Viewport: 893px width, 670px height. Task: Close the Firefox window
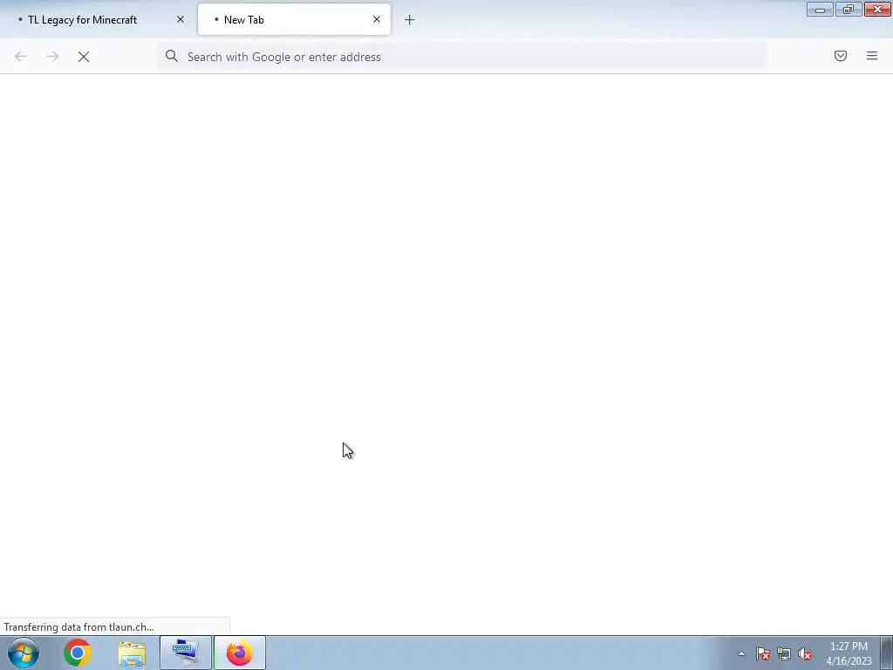877,10
